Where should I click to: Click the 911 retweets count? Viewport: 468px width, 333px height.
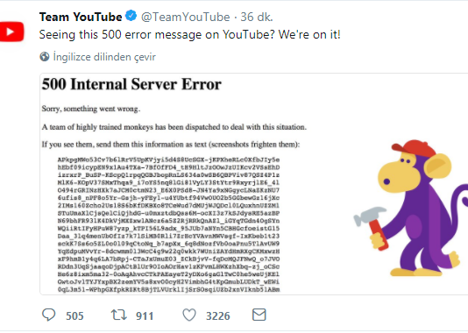[145, 316]
